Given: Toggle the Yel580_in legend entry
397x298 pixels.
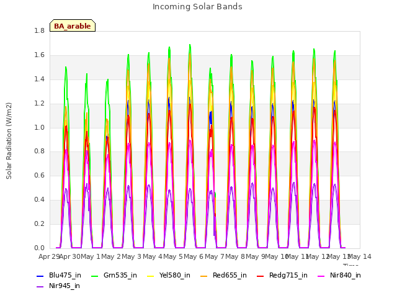Looking at the screenshot, I should [168, 275].
